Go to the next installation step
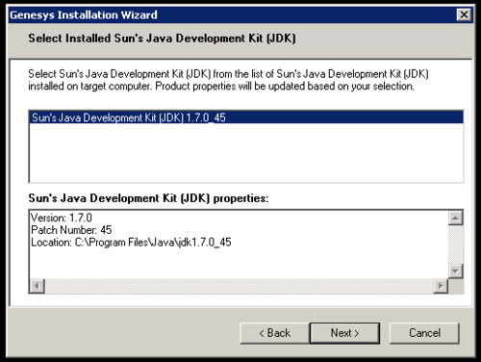The image size is (481, 362). (344, 333)
